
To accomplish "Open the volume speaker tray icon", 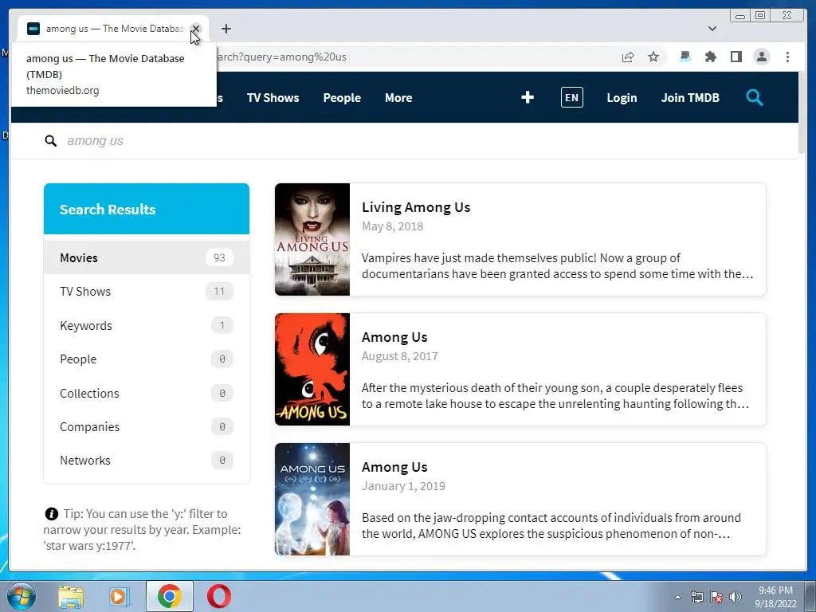I will 736,597.
